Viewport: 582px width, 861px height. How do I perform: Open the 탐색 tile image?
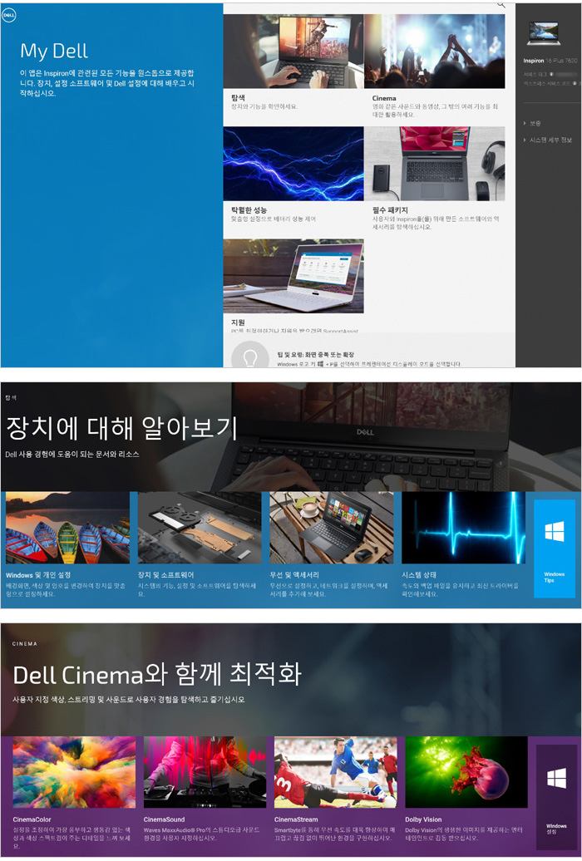(293, 51)
